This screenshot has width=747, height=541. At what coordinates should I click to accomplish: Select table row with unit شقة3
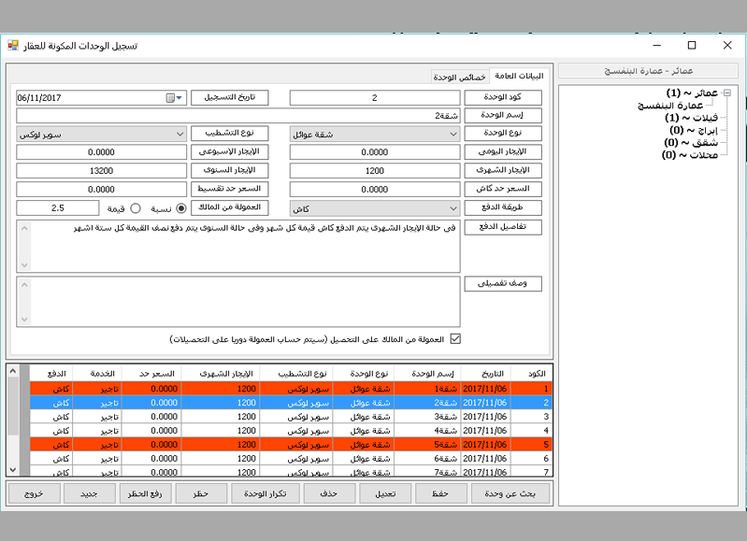(291, 417)
